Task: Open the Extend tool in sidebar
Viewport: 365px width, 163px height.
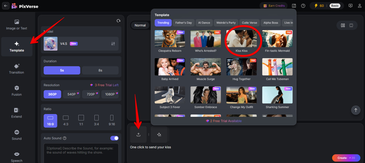Action: tap(17, 113)
